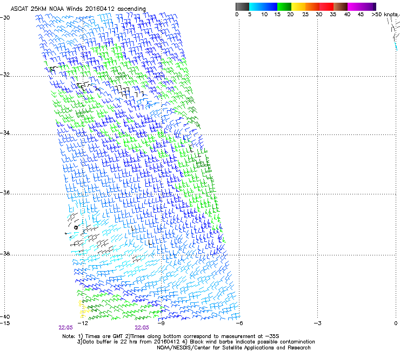Screen dimensions: 400x351
Task: Click the gray 0–5 knots color segment
Action: click(242, 6)
